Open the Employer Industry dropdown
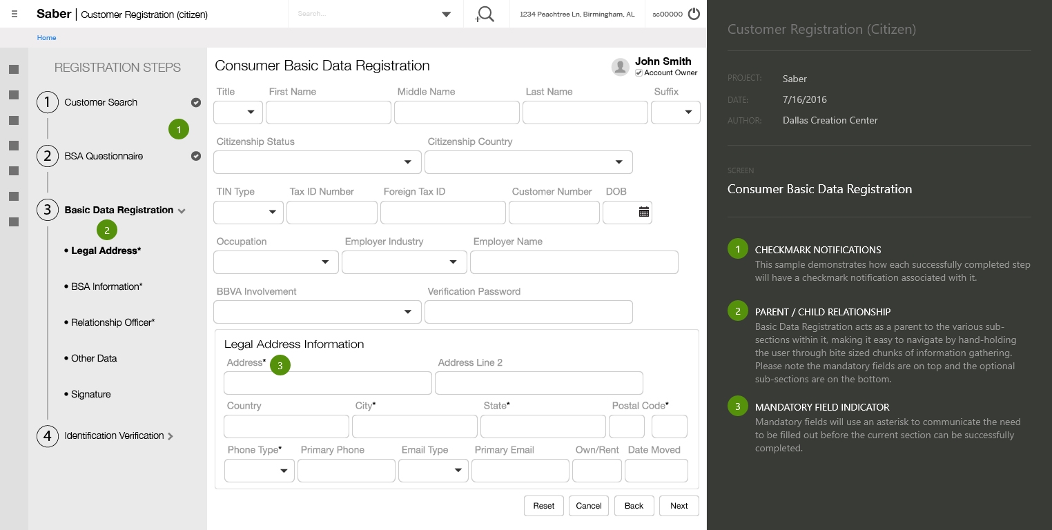 pos(405,262)
